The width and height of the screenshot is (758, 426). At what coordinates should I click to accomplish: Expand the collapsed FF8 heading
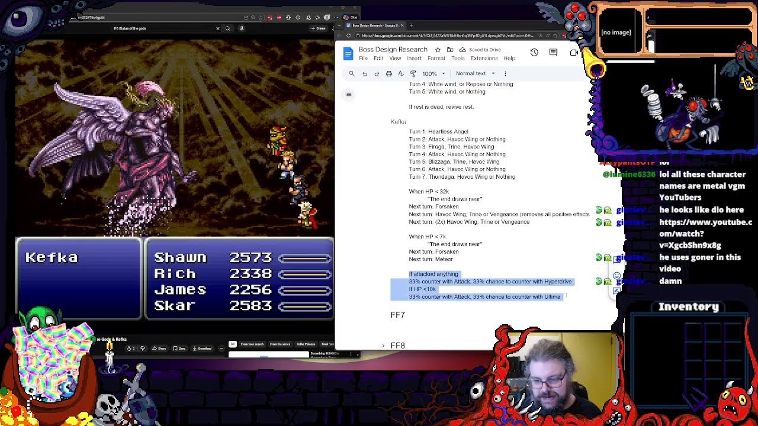tap(383, 346)
